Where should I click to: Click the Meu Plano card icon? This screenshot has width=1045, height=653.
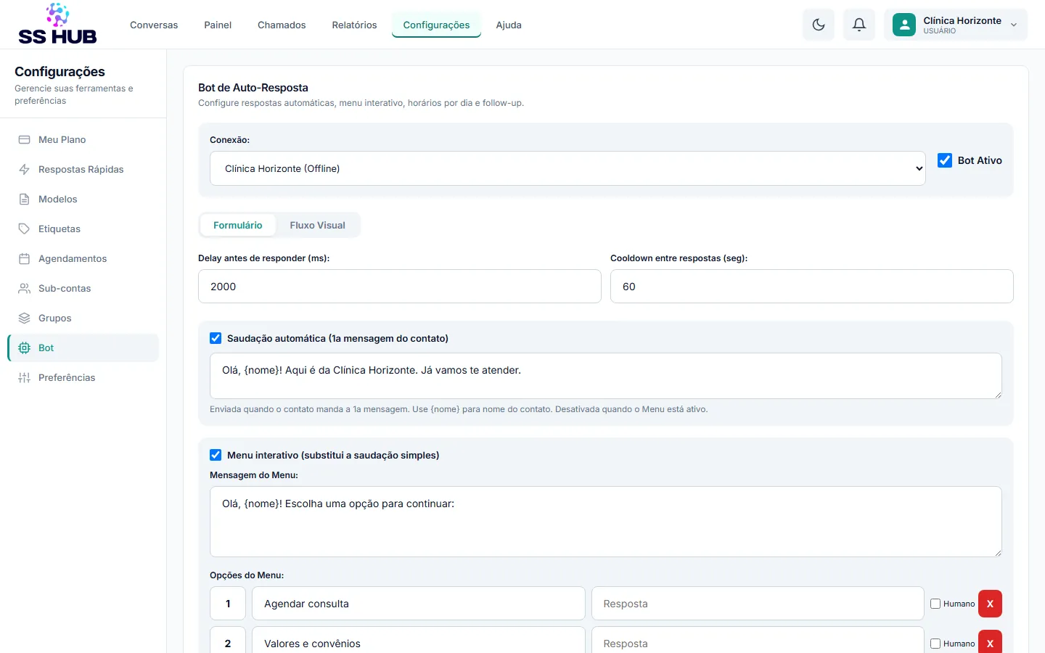pyautogui.click(x=24, y=139)
